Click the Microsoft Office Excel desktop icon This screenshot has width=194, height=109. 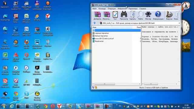[x=26, y=18]
